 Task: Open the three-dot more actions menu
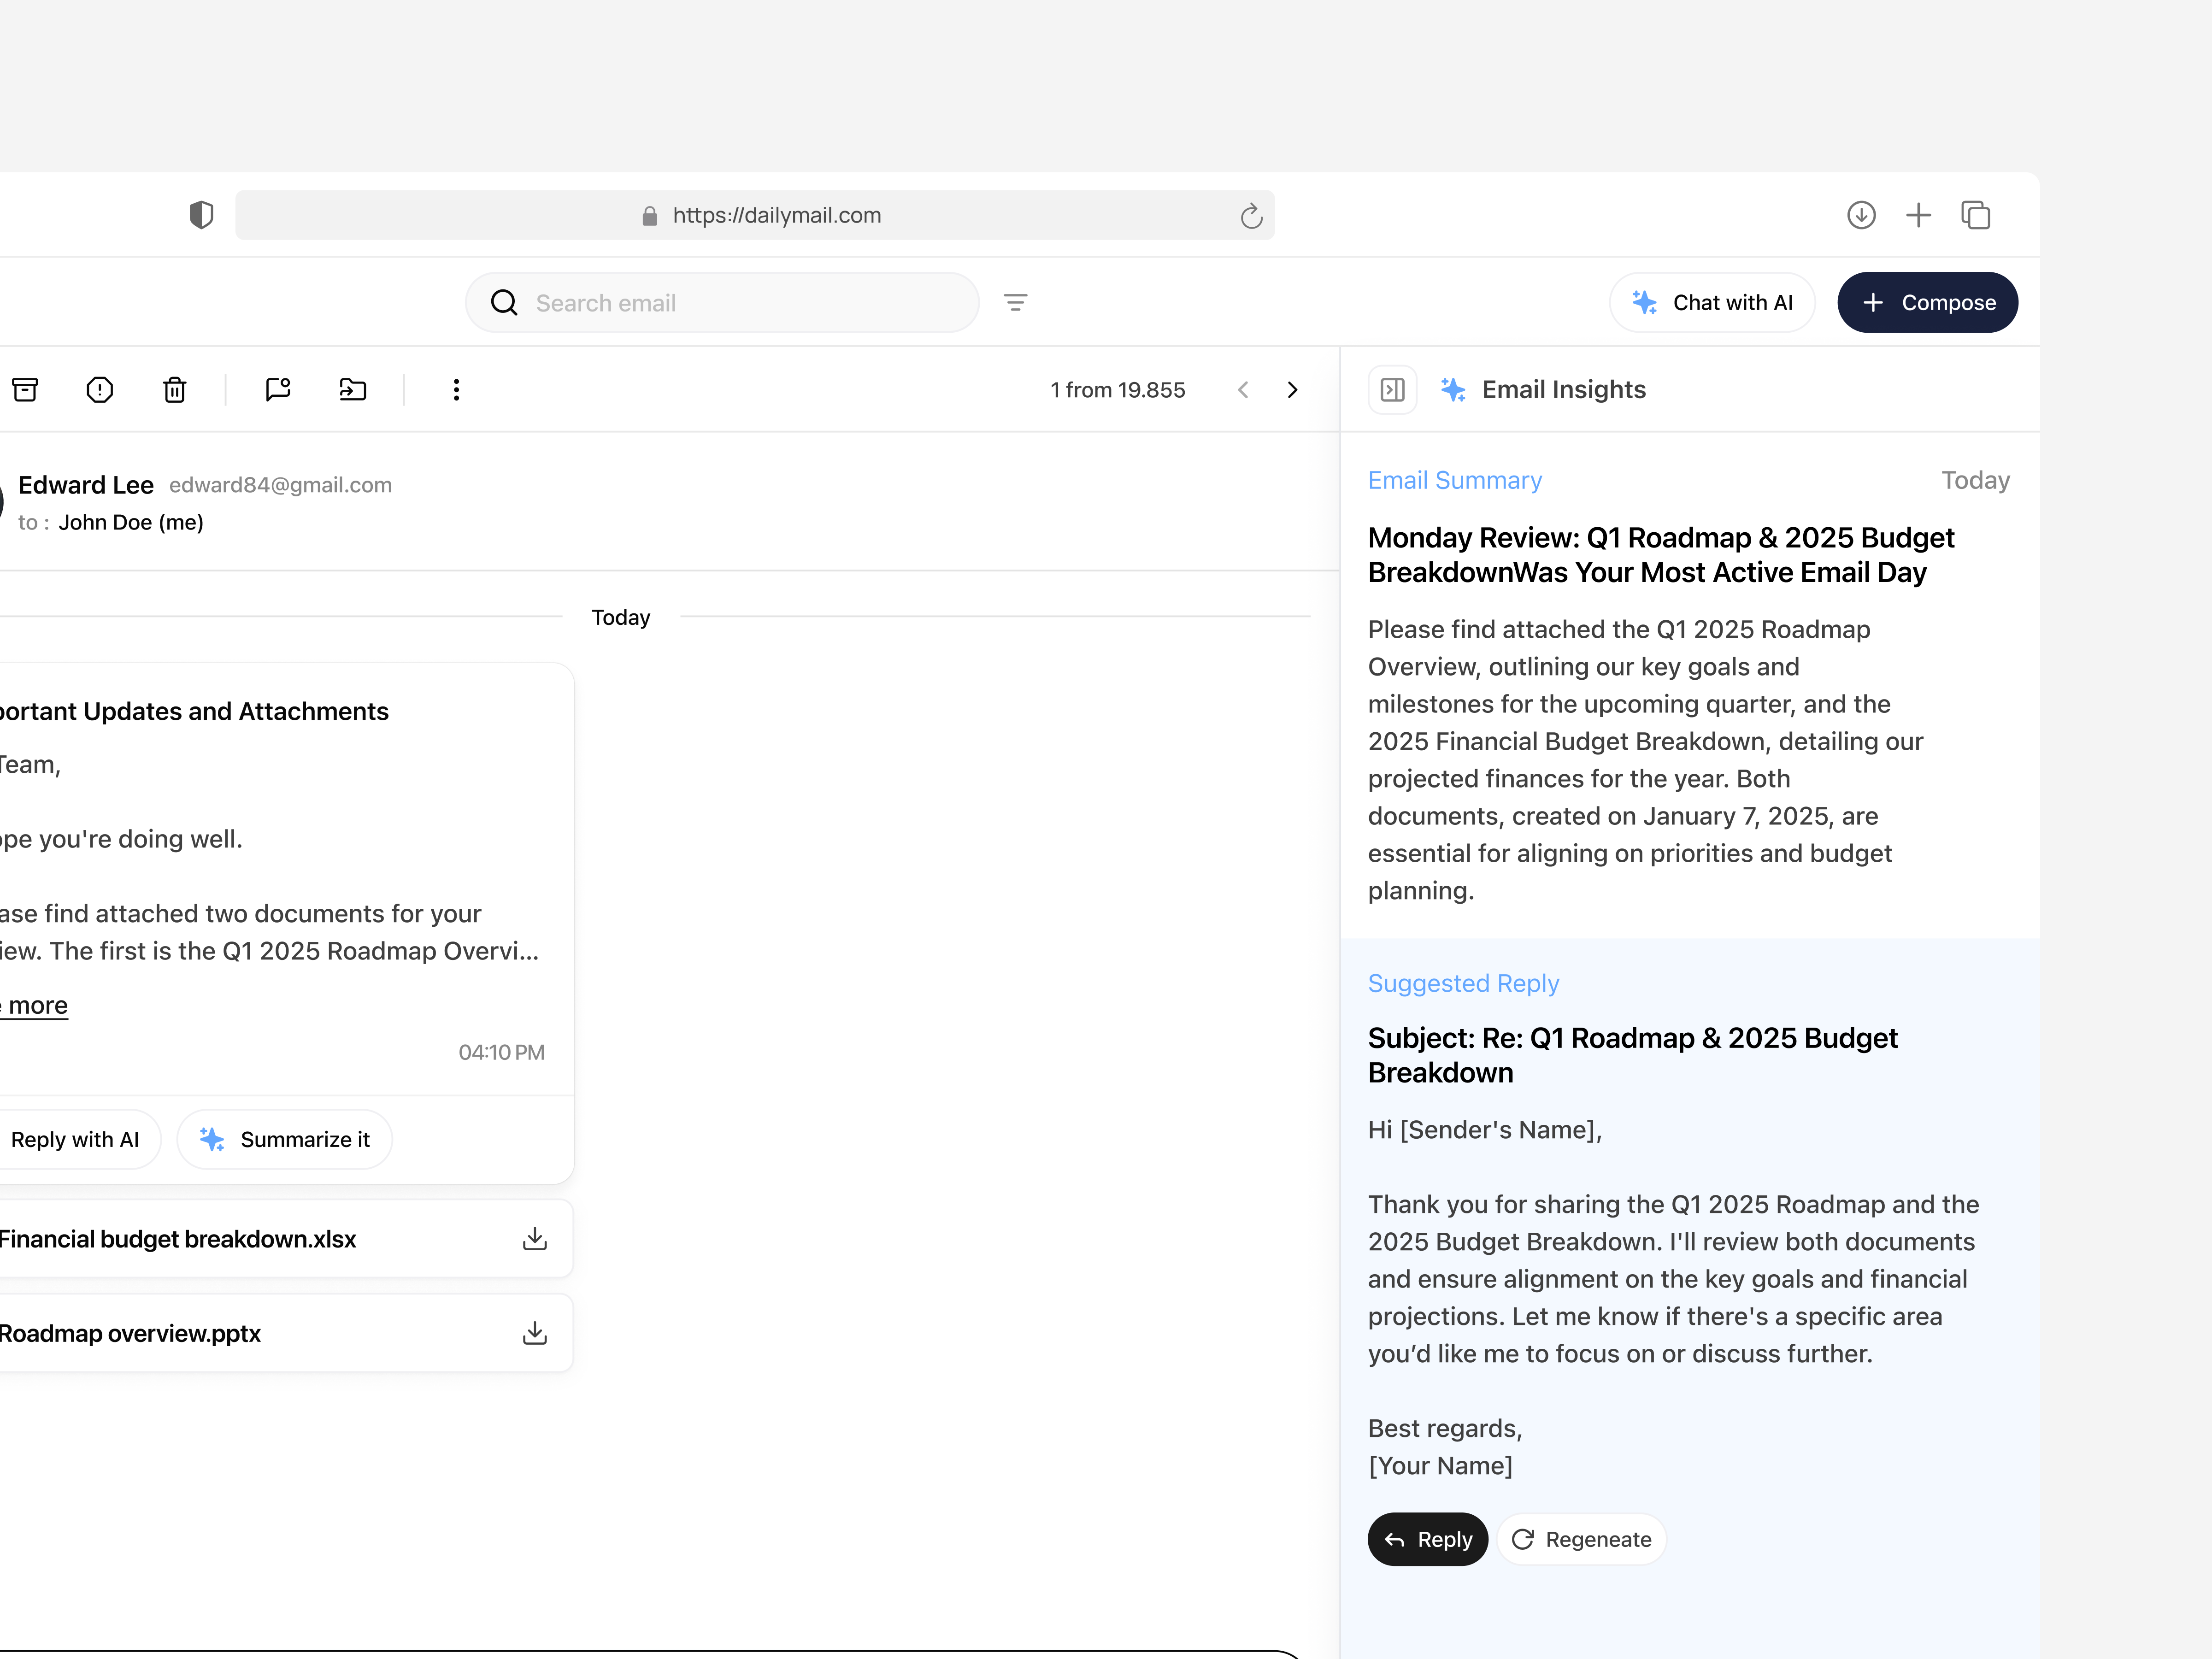point(456,390)
